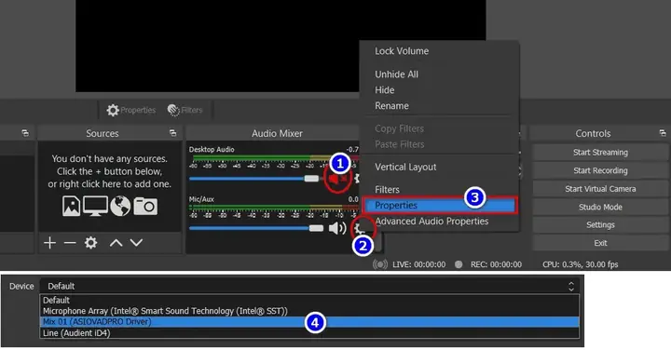Select Vertical Layout menu option
Viewport: 671px width, 350px height.
(405, 167)
